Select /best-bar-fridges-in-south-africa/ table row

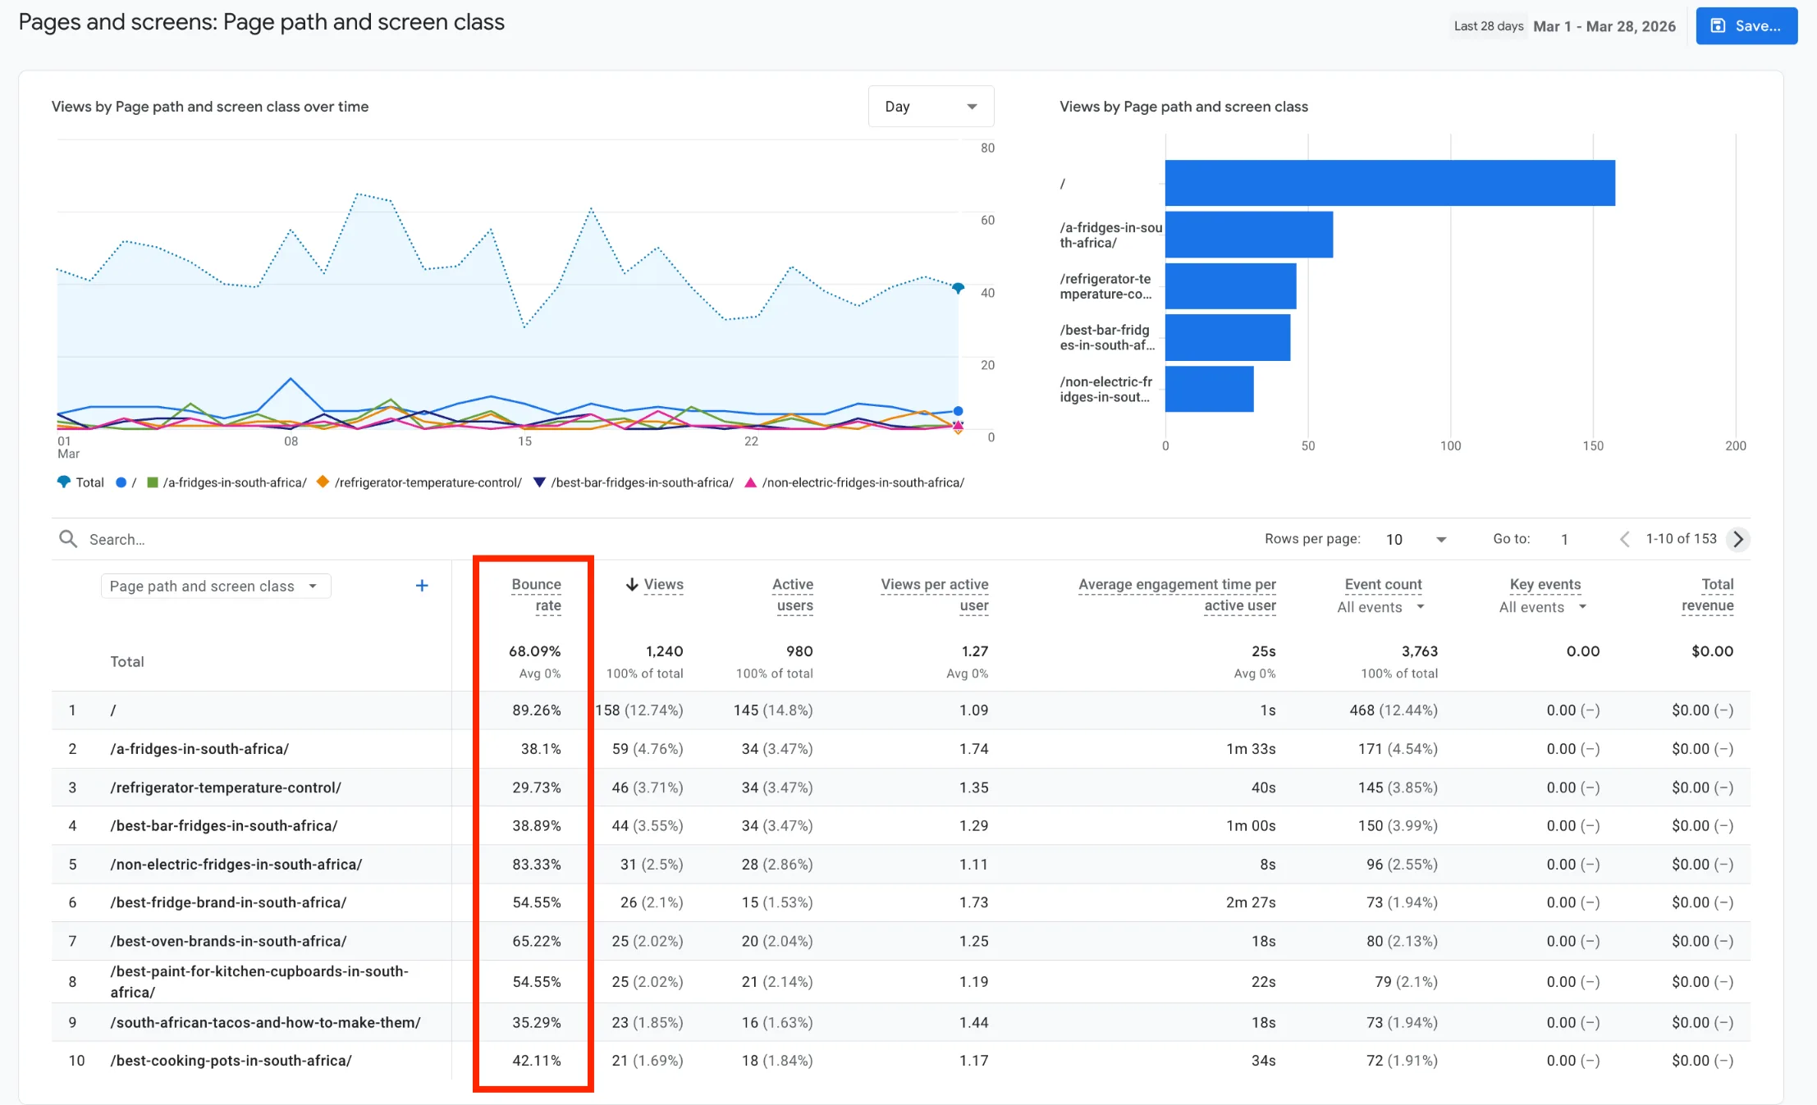tap(900, 826)
